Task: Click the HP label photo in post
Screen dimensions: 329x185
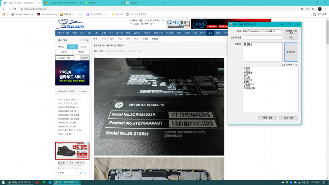Action: pyautogui.click(x=159, y=107)
